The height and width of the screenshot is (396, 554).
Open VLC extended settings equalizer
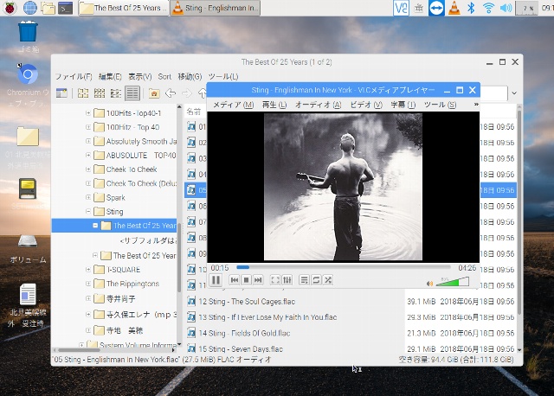point(287,280)
